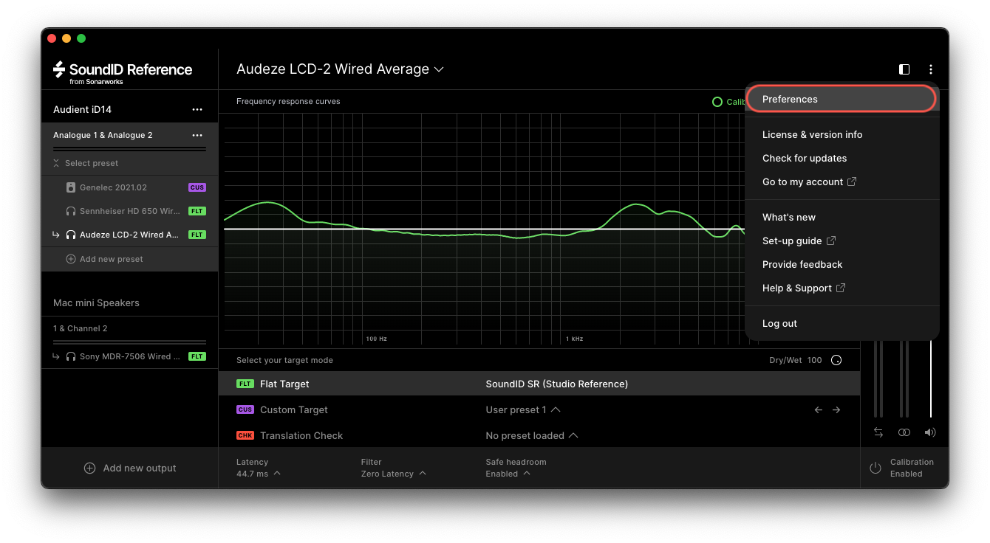
Task: Click the speaker icon beside Genelec 2021.02
Action: [71, 187]
